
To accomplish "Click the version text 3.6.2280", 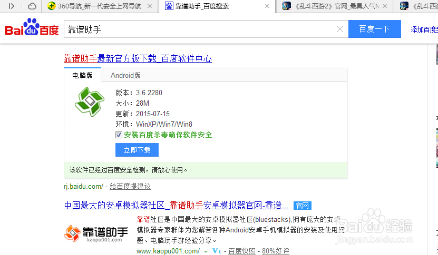I will click(x=149, y=93).
